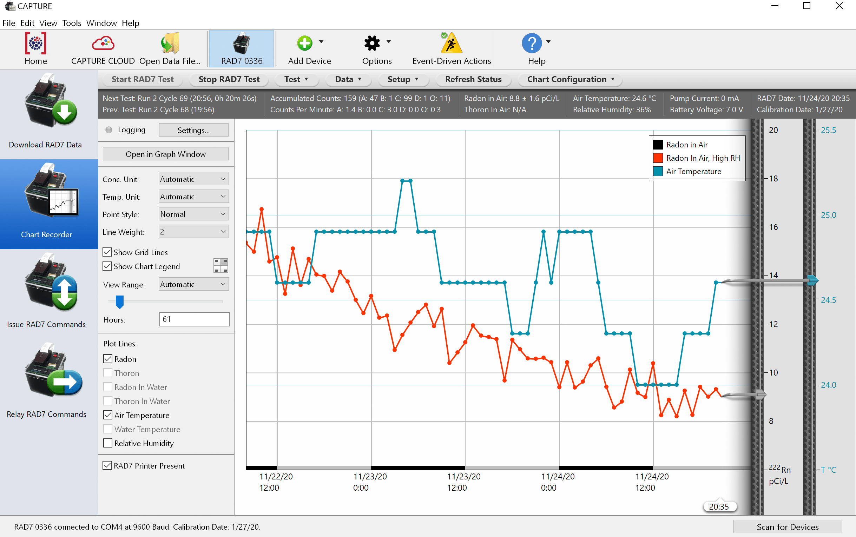This screenshot has height=537, width=856.
Task: Click the Home icon in toolbar
Action: tap(35, 44)
